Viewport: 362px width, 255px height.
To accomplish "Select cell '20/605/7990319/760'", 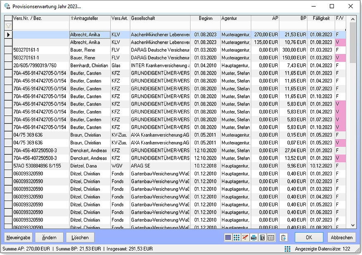I will 41,66.
